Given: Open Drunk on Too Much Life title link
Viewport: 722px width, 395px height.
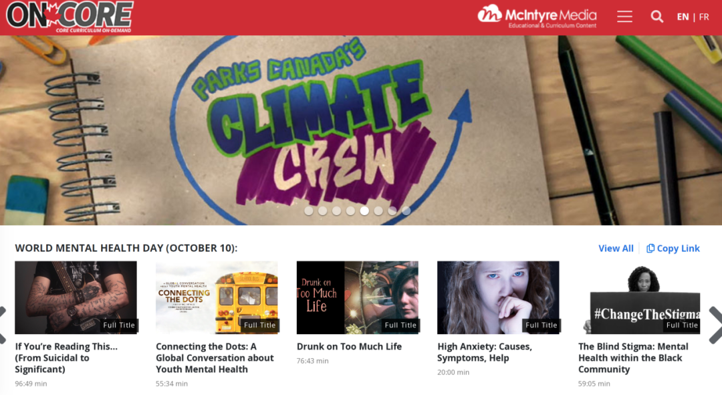Looking at the screenshot, I should (x=349, y=347).
